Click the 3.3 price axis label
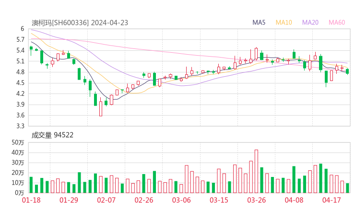355x211 pixels. tap(20, 126)
